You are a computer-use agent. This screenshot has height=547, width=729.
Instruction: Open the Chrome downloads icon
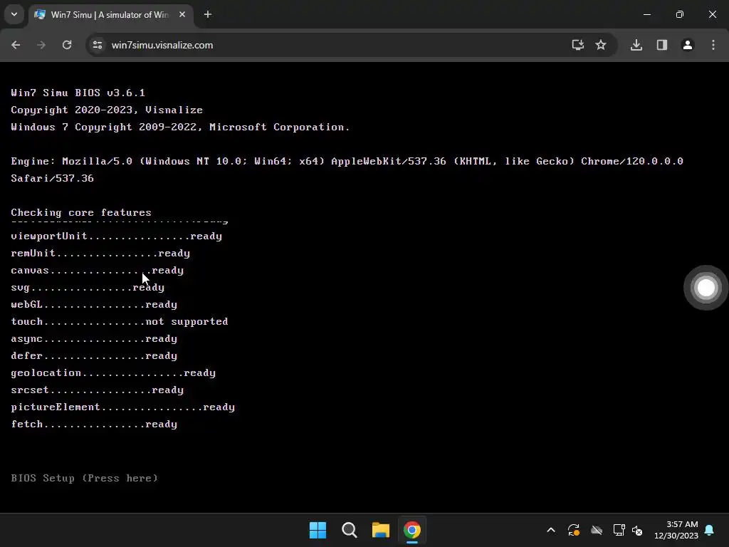point(636,45)
